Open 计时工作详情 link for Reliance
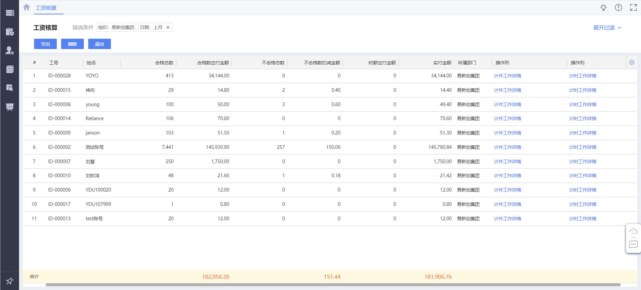Screen dimensions: 641x290 pos(583,118)
